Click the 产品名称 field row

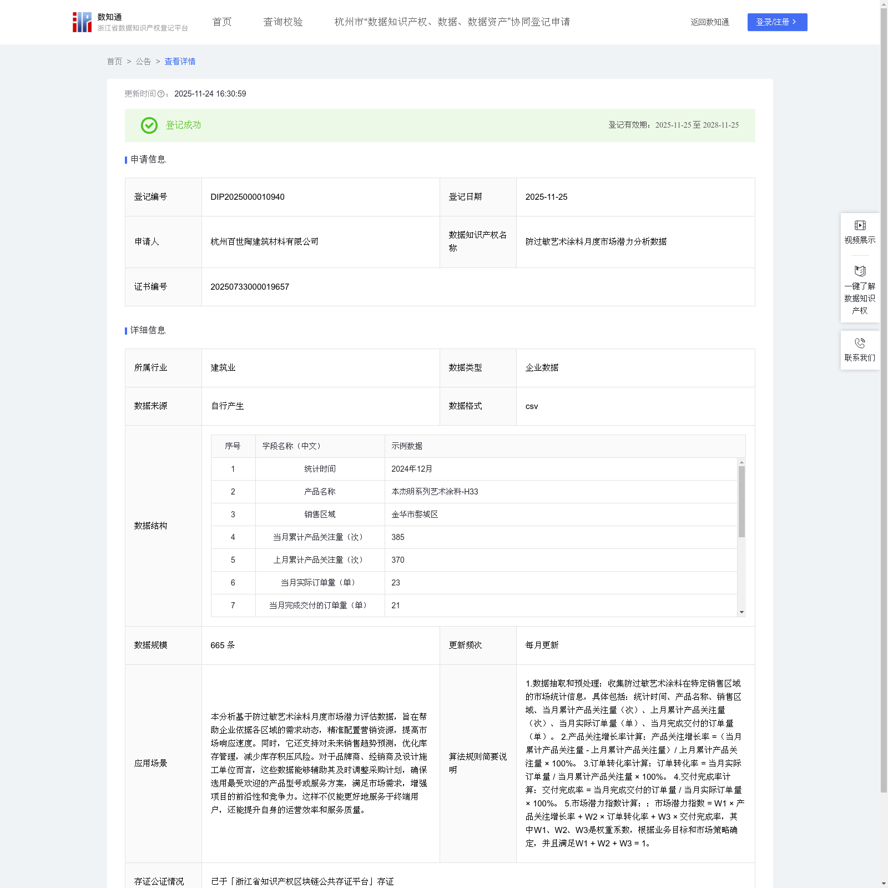474,492
